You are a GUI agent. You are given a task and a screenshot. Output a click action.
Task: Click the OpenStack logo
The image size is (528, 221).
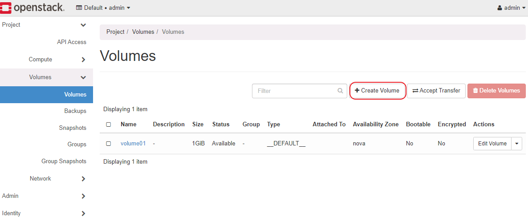pyautogui.click(x=32, y=8)
